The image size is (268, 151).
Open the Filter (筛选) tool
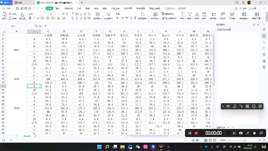190,16
